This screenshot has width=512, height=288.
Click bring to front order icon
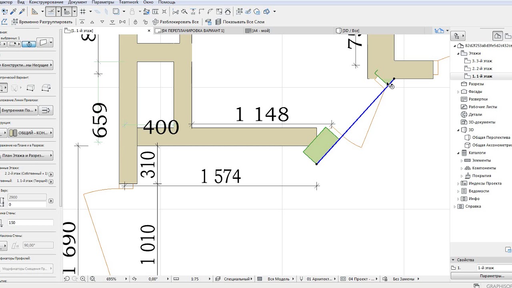point(82,22)
